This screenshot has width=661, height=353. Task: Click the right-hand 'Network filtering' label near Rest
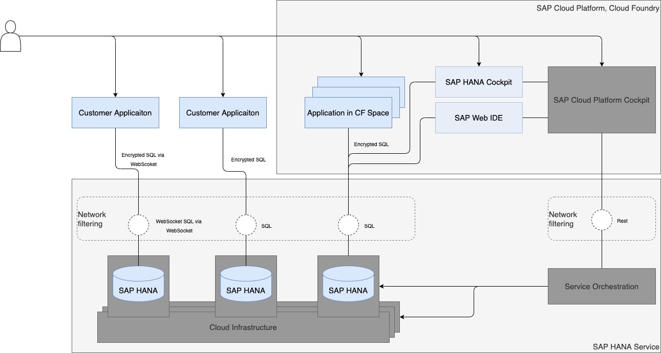[x=563, y=219]
